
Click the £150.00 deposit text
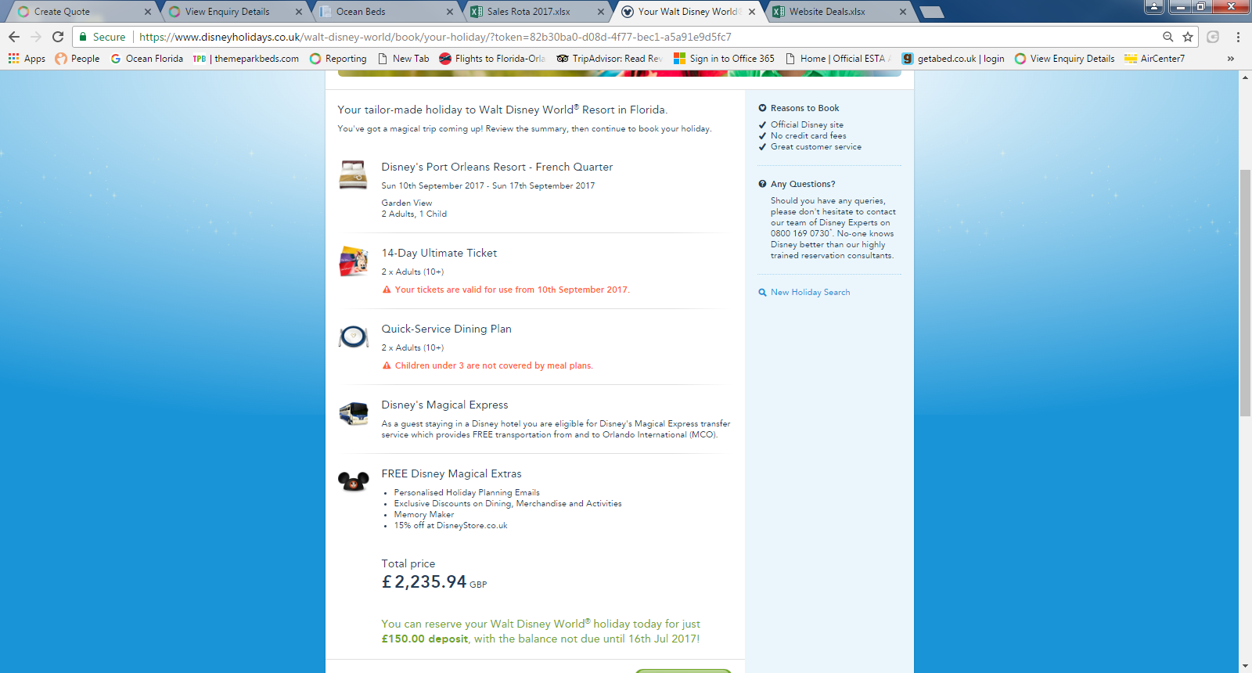tap(425, 639)
